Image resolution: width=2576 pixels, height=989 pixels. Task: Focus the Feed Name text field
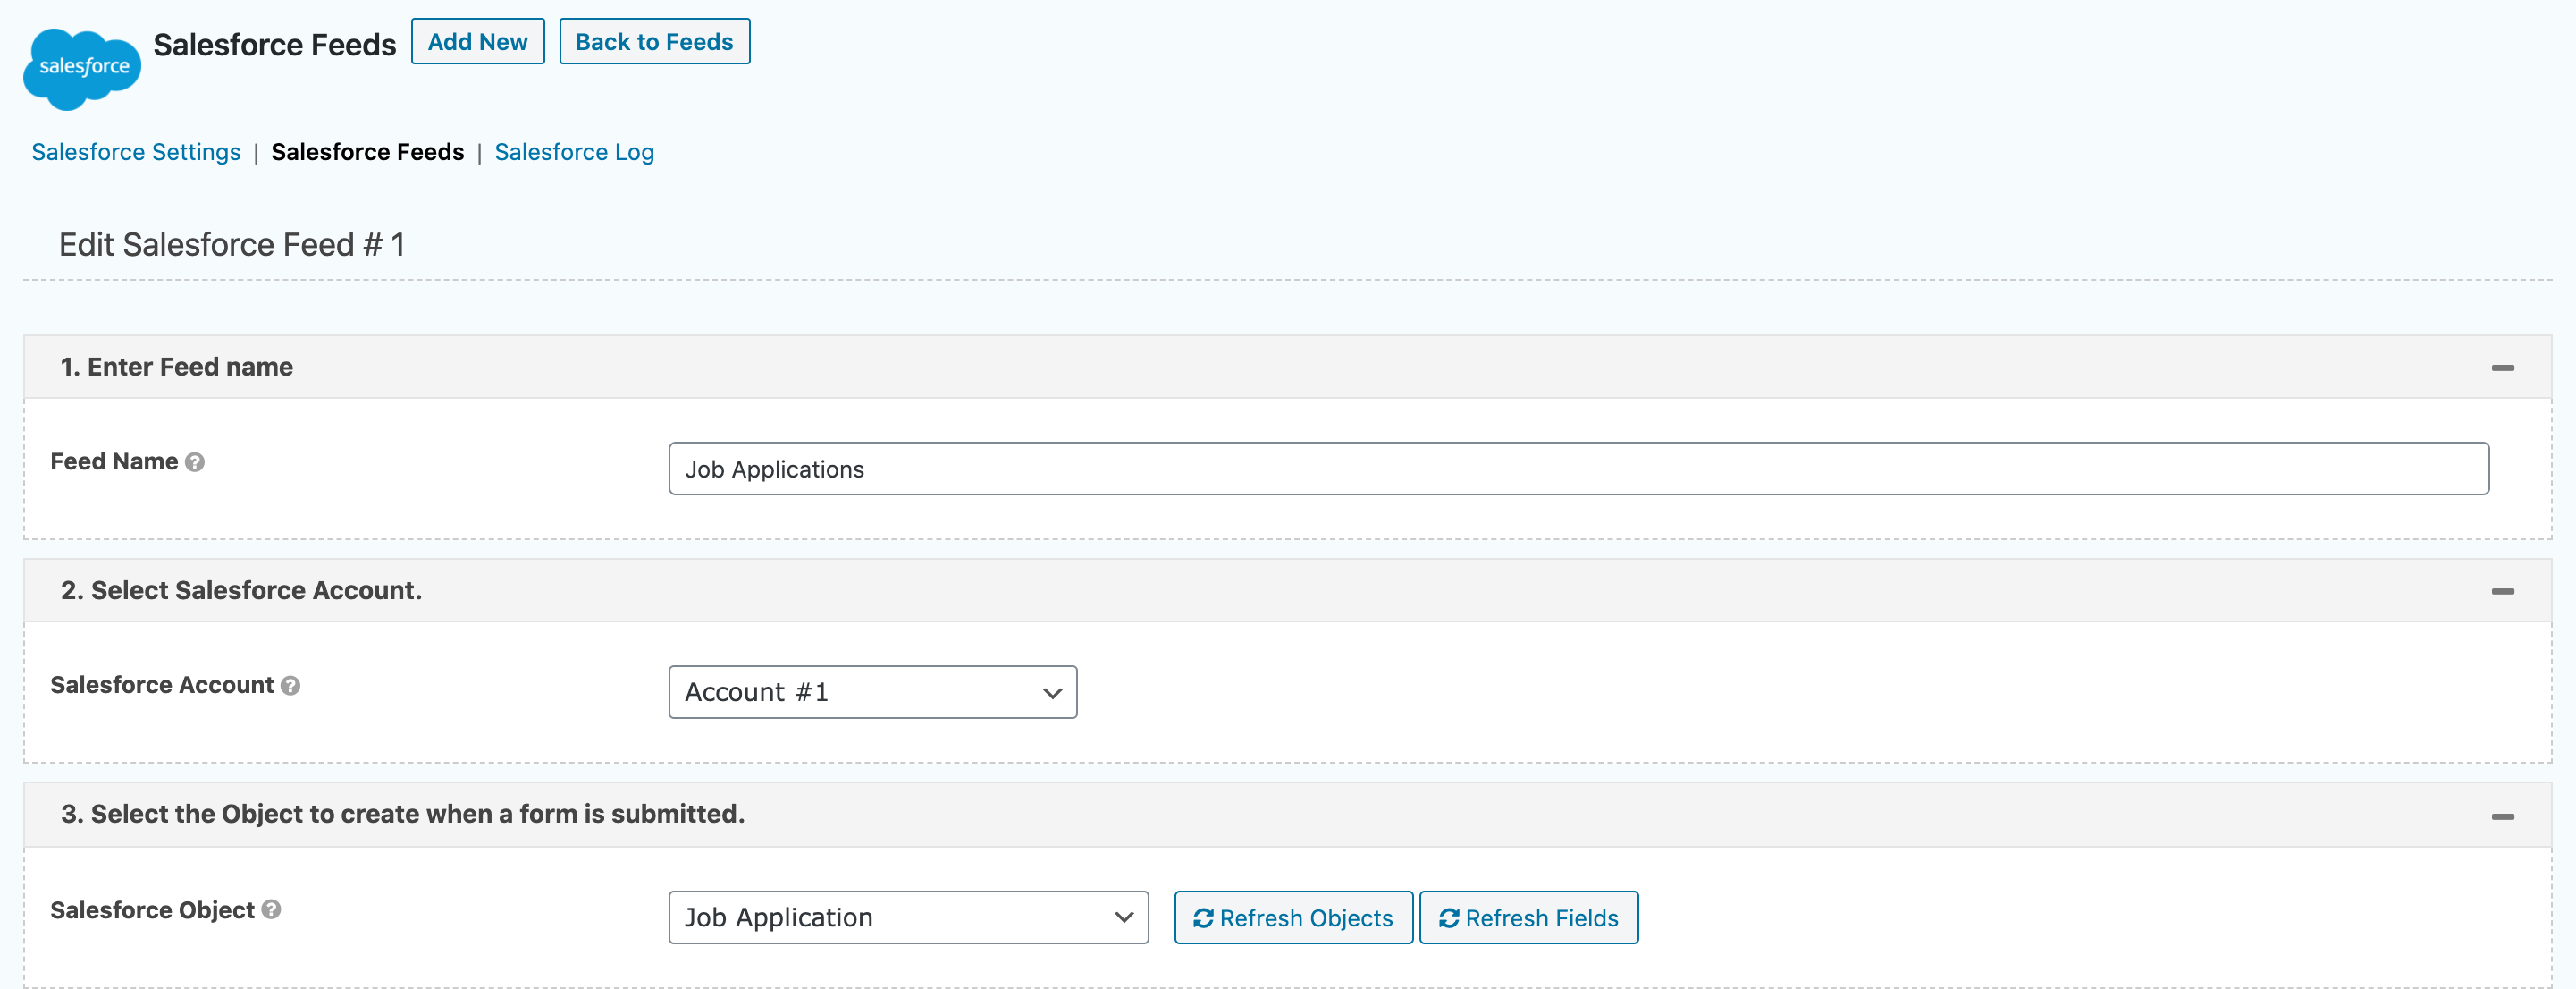tap(1578, 469)
